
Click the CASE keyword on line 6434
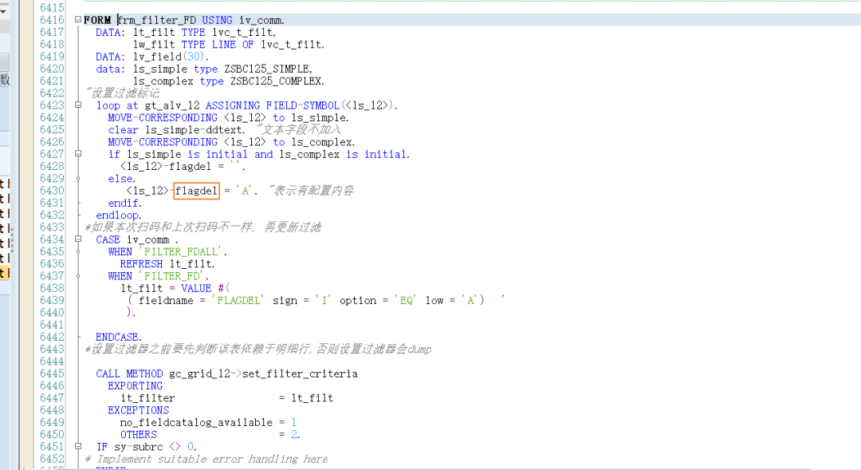(108, 239)
